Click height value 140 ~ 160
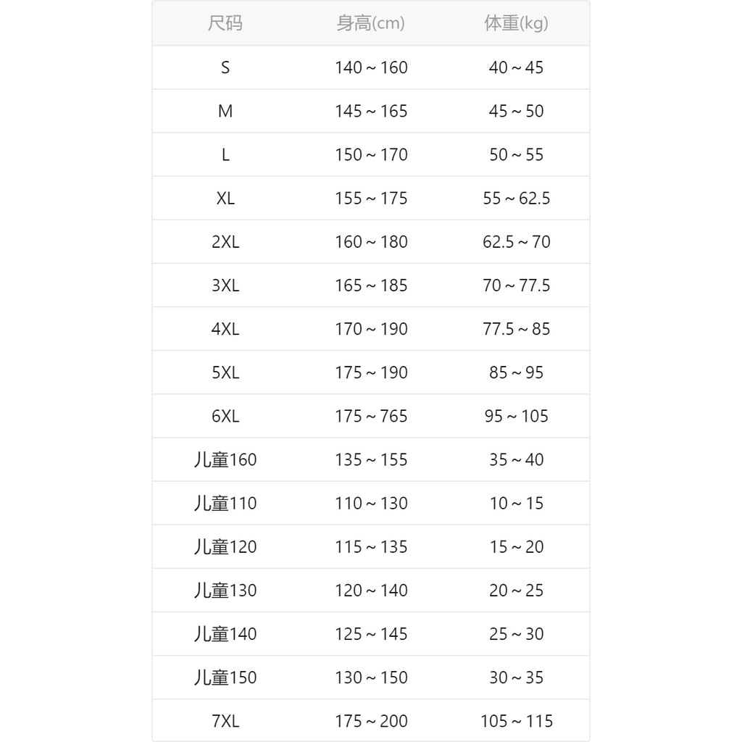Viewport: 742px width, 742px height. coord(371,67)
